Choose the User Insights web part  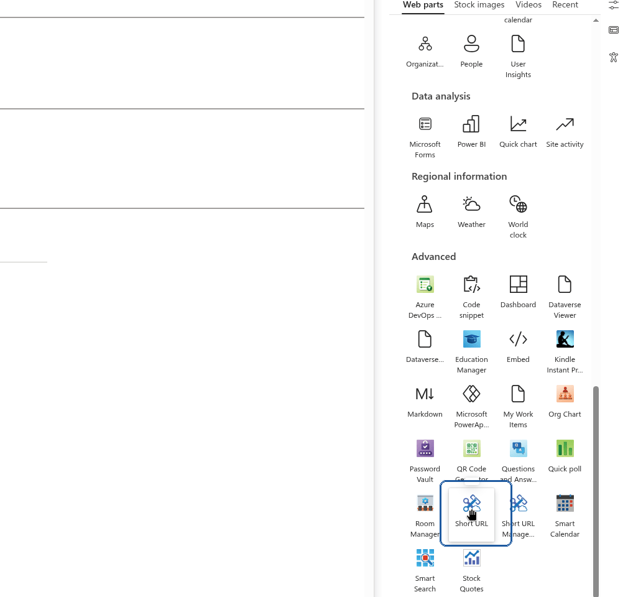518,56
